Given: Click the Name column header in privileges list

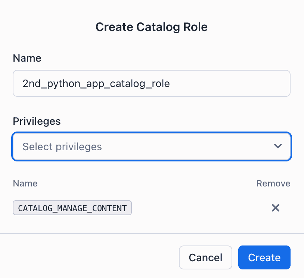Looking at the screenshot, I should click(x=25, y=183).
